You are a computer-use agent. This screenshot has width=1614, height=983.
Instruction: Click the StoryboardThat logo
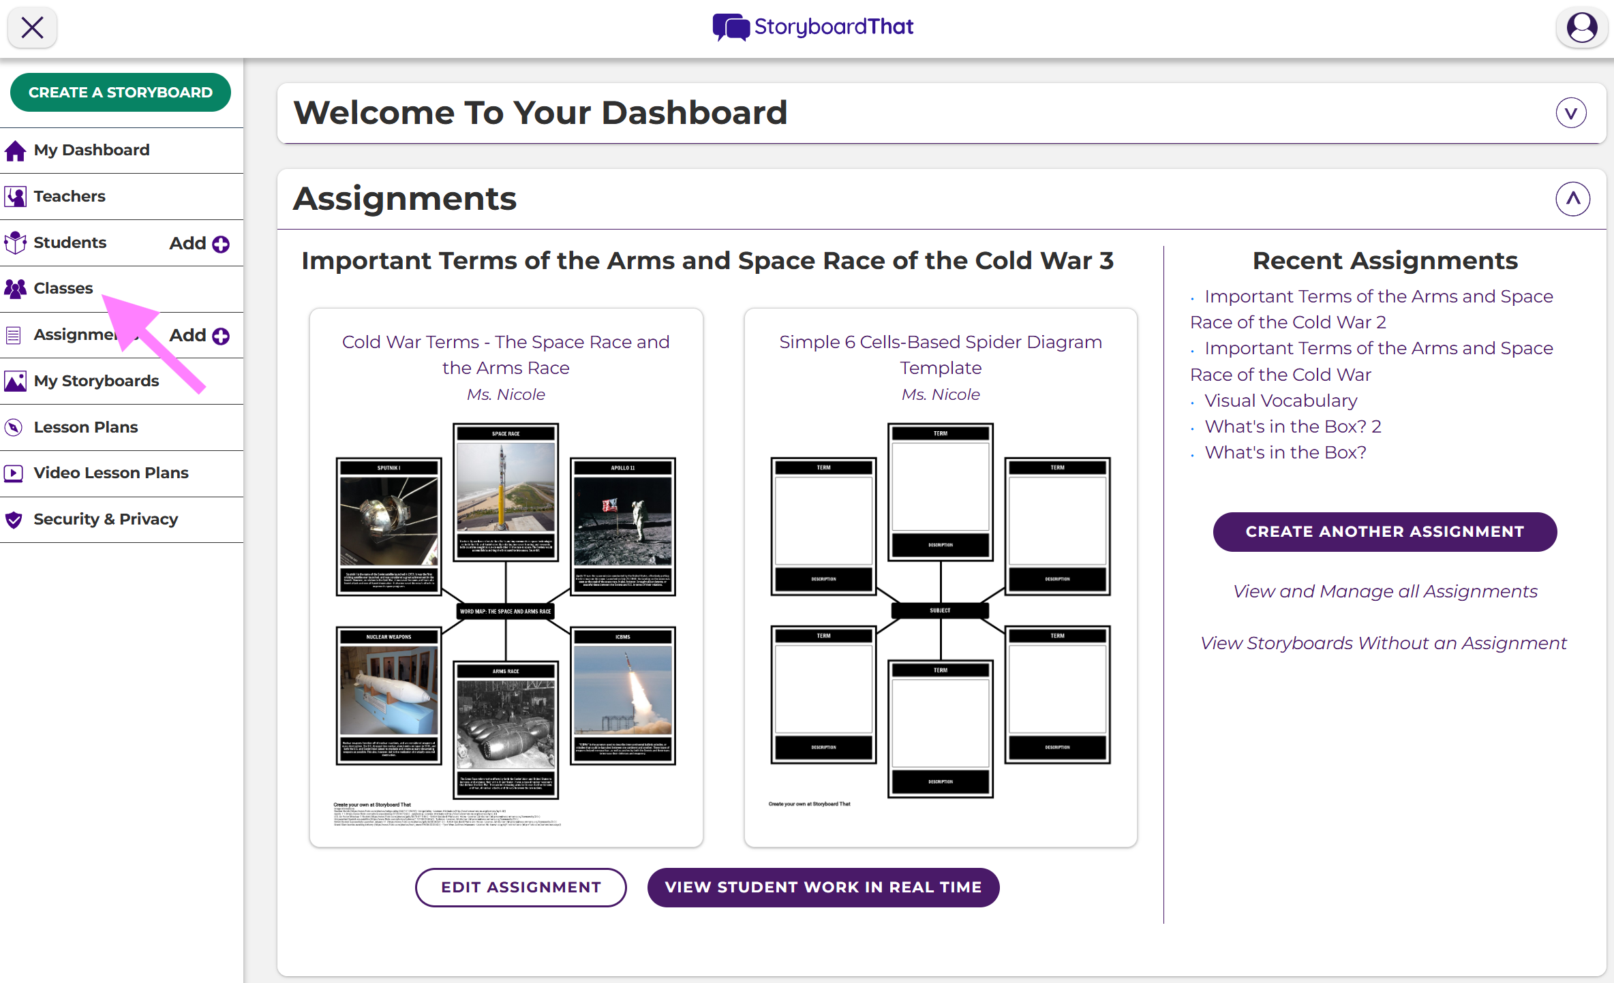pos(812,27)
